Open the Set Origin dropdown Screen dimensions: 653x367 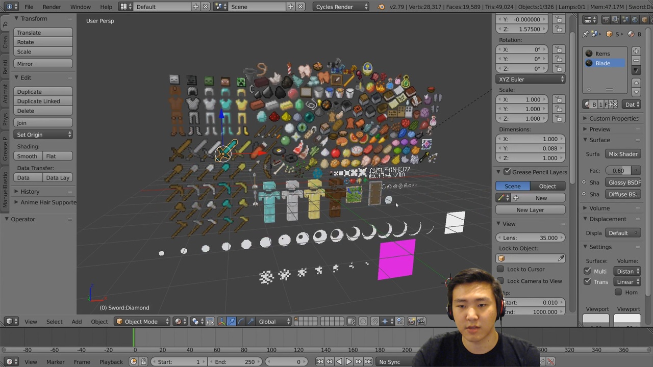click(x=43, y=135)
